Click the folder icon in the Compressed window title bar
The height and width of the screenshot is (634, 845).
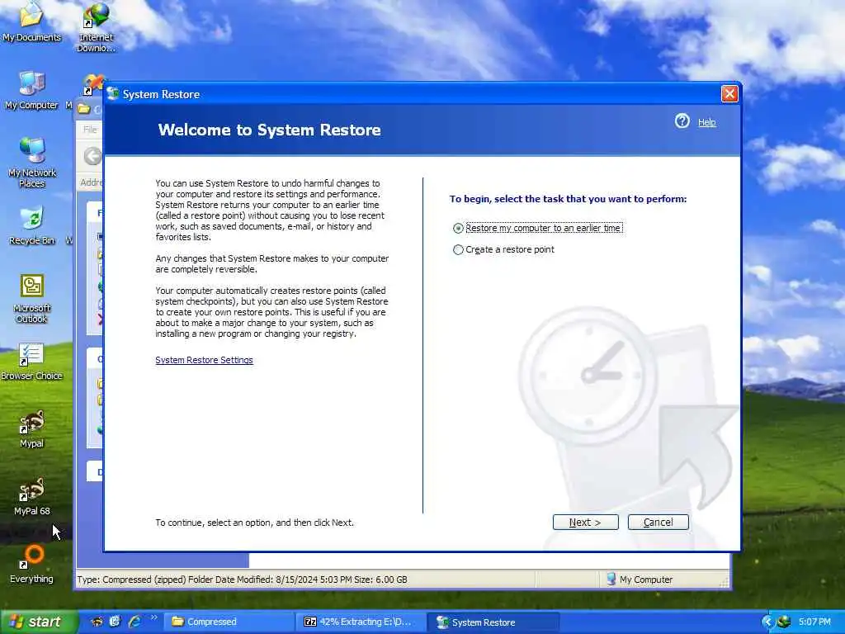pyautogui.click(x=83, y=108)
